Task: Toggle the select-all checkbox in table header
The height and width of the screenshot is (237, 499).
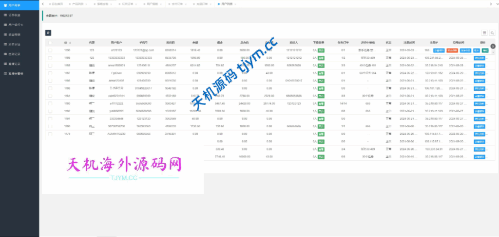Action: click(x=50, y=43)
